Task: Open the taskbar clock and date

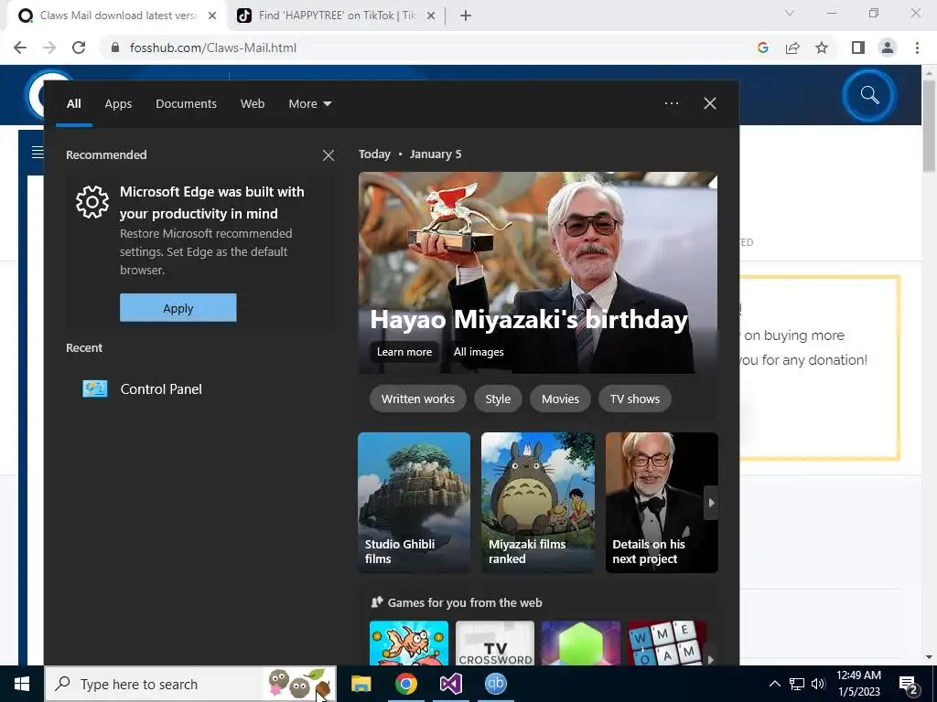Action: click(x=858, y=684)
